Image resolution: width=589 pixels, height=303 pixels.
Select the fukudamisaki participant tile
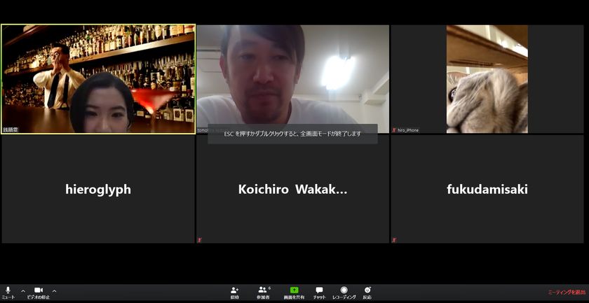pyautogui.click(x=487, y=189)
